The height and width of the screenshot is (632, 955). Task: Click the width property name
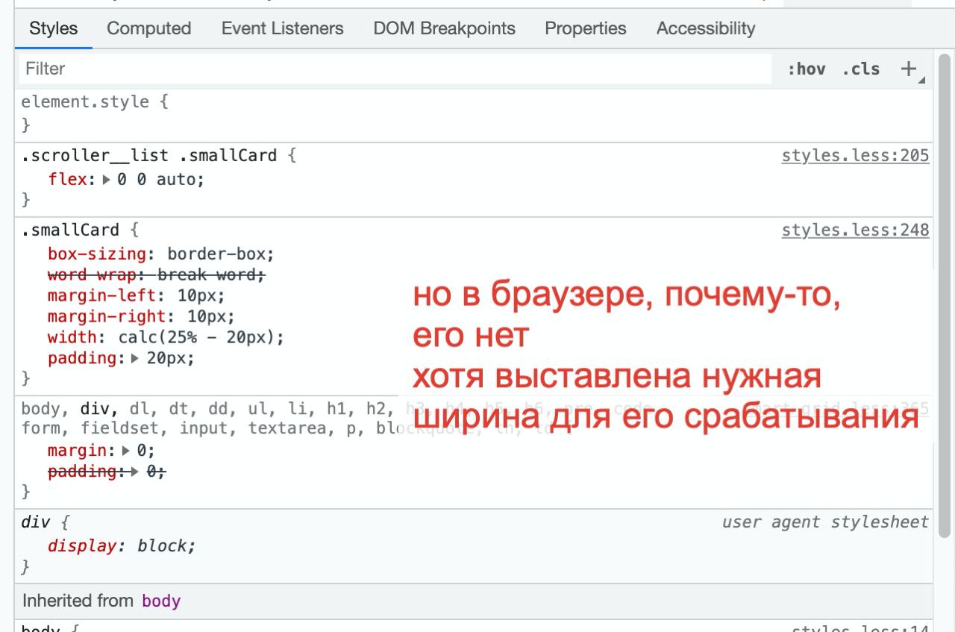click(72, 337)
